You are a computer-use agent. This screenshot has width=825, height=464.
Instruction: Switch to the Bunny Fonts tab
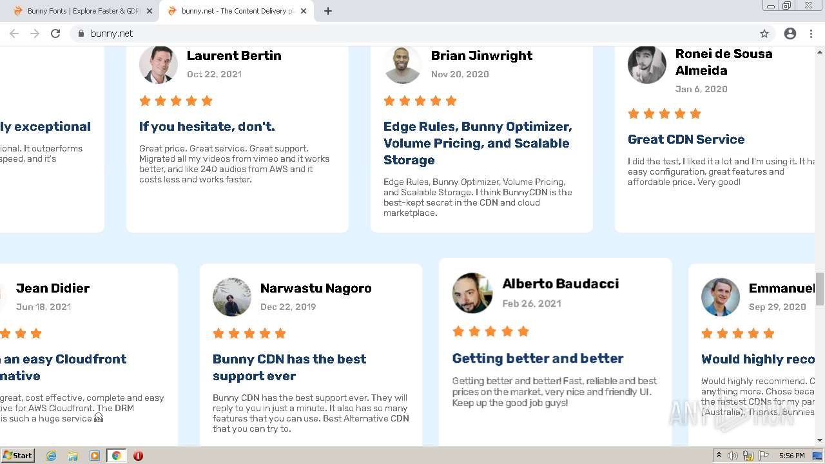point(82,11)
